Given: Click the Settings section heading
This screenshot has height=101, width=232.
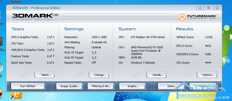Looking at the screenshot, I should [74, 29].
